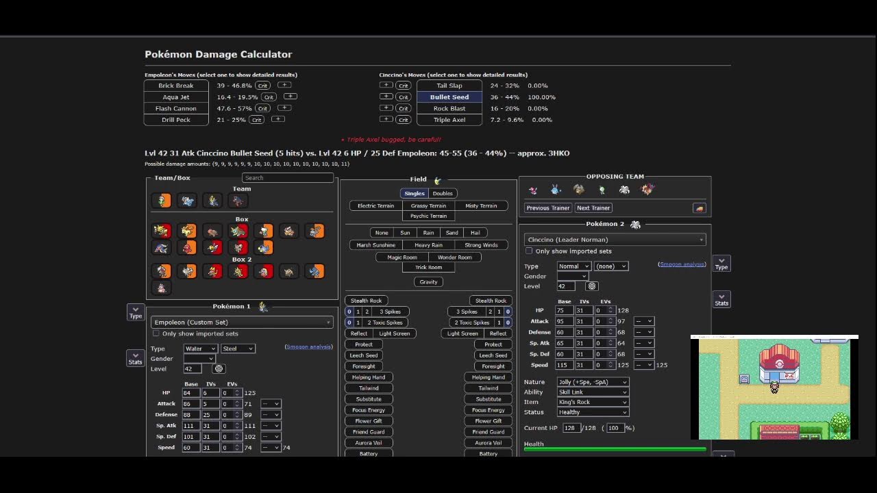Choose the first Pokémon in Box row one

click(x=162, y=231)
